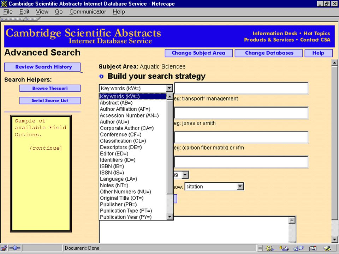Follow the Information Desk link
The height and width of the screenshot is (254, 339).
[x=275, y=34]
